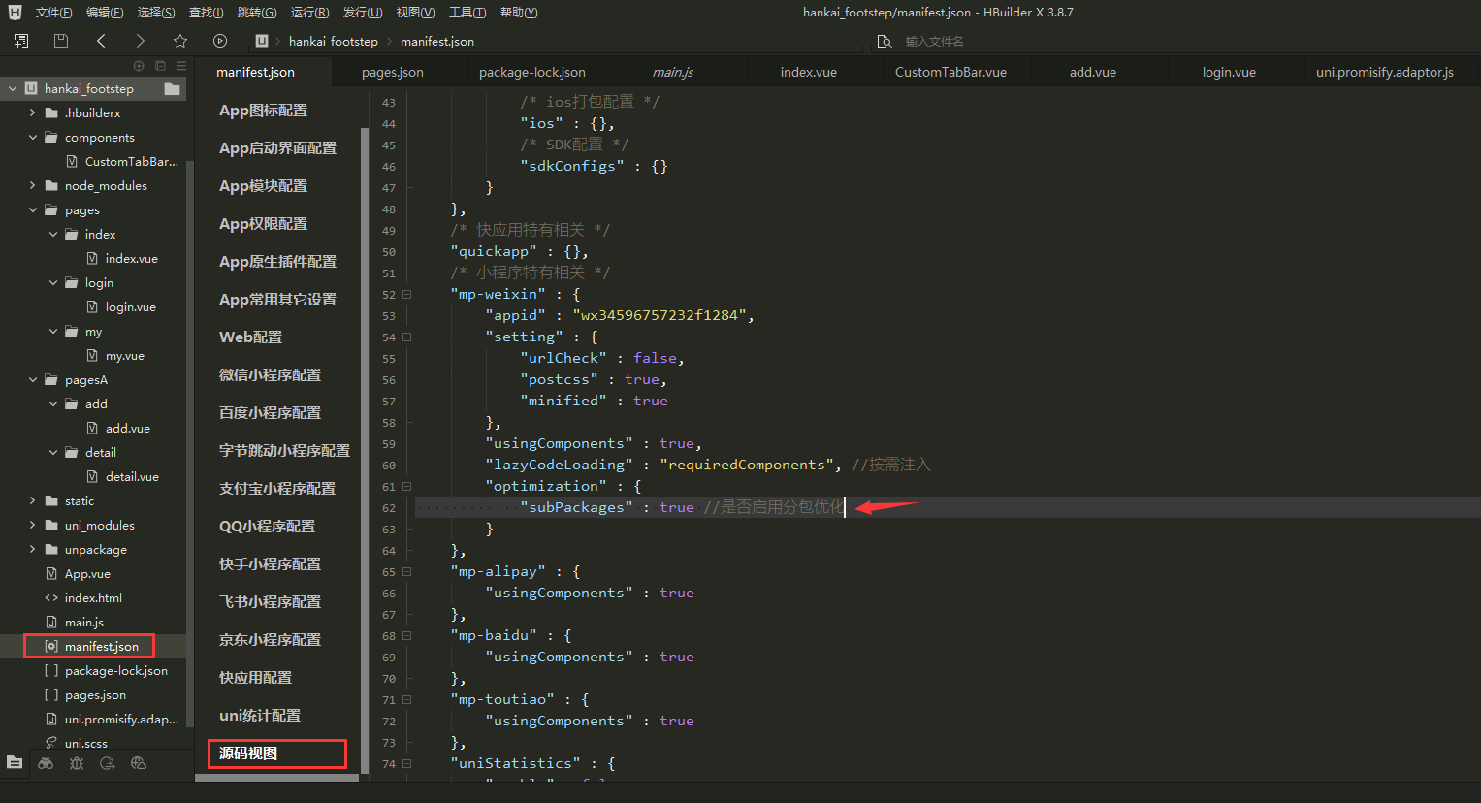Click folder icon beside hankai_footstep root
This screenshot has height=803, width=1481.
[173, 88]
